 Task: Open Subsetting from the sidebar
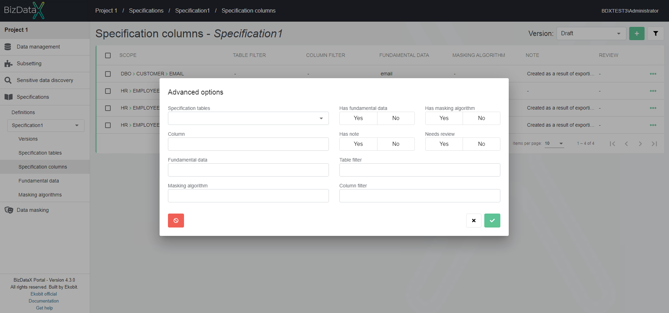(x=45, y=64)
